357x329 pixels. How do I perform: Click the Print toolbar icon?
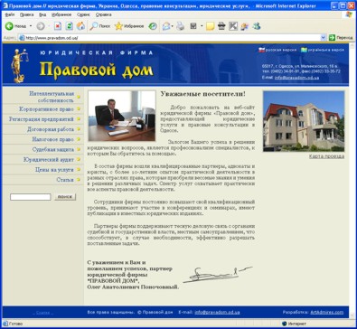pyautogui.click(x=181, y=26)
